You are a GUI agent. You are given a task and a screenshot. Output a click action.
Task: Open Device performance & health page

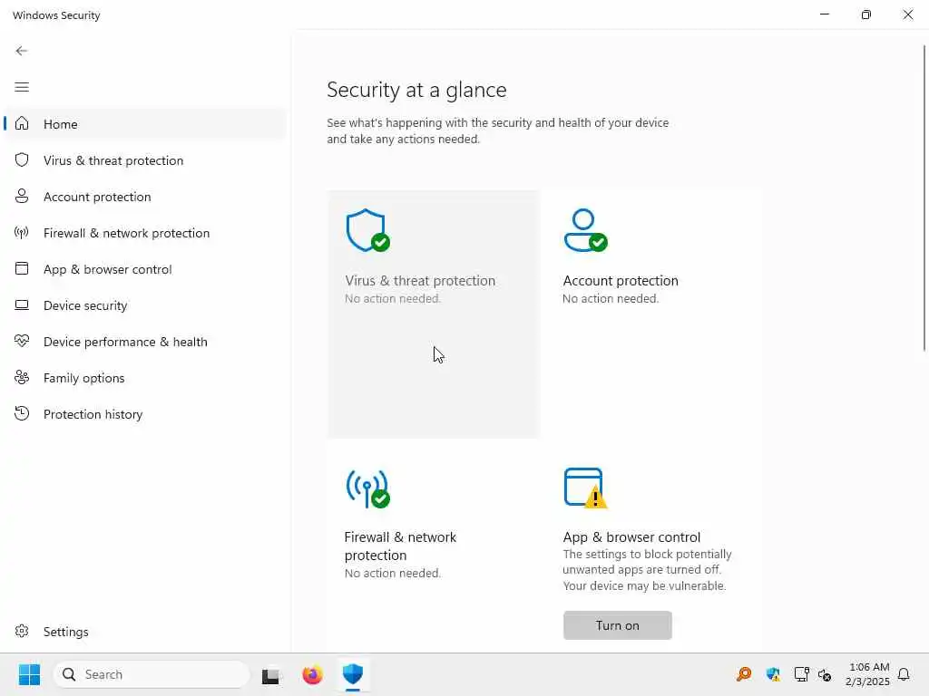pyautogui.click(x=145, y=342)
